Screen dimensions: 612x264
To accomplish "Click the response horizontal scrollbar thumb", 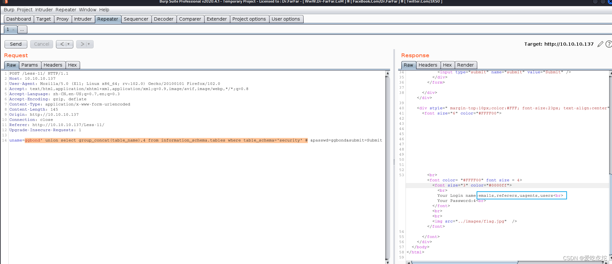I will (465, 262).
